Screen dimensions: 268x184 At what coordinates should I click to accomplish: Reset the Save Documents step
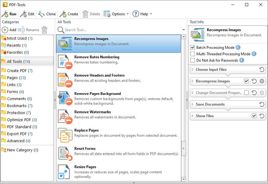click(x=262, y=104)
